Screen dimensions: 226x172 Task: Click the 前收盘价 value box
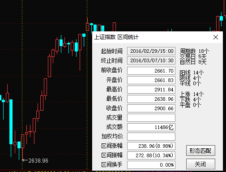151,71
